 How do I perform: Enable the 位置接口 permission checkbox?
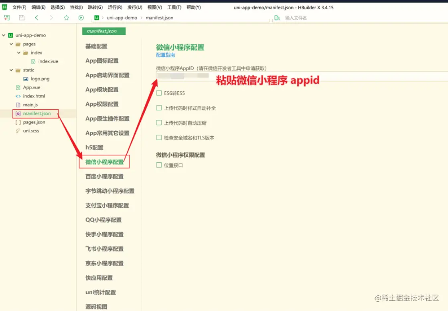coord(159,165)
